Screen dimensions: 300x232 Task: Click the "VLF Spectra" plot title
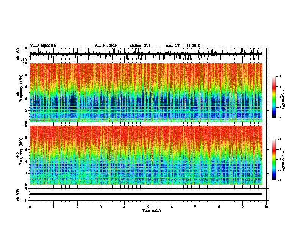tap(43, 45)
